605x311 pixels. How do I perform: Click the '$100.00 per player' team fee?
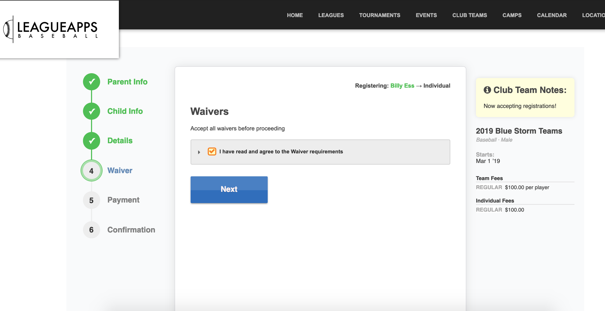(527, 187)
